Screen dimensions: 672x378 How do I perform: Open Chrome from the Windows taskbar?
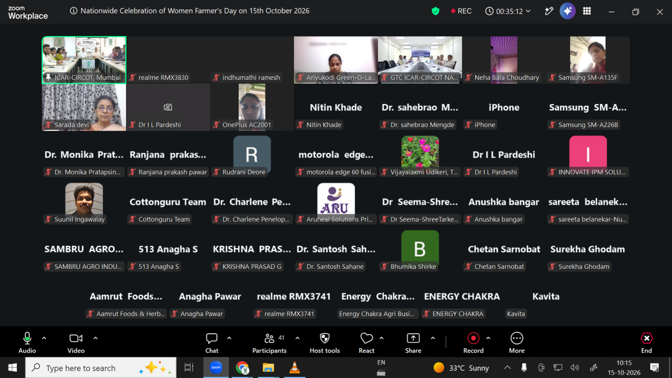[242, 367]
